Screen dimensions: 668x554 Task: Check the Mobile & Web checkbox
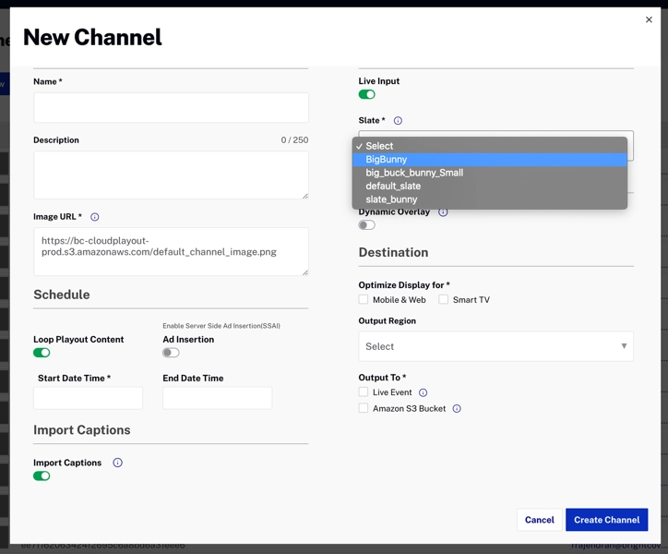pos(363,299)
